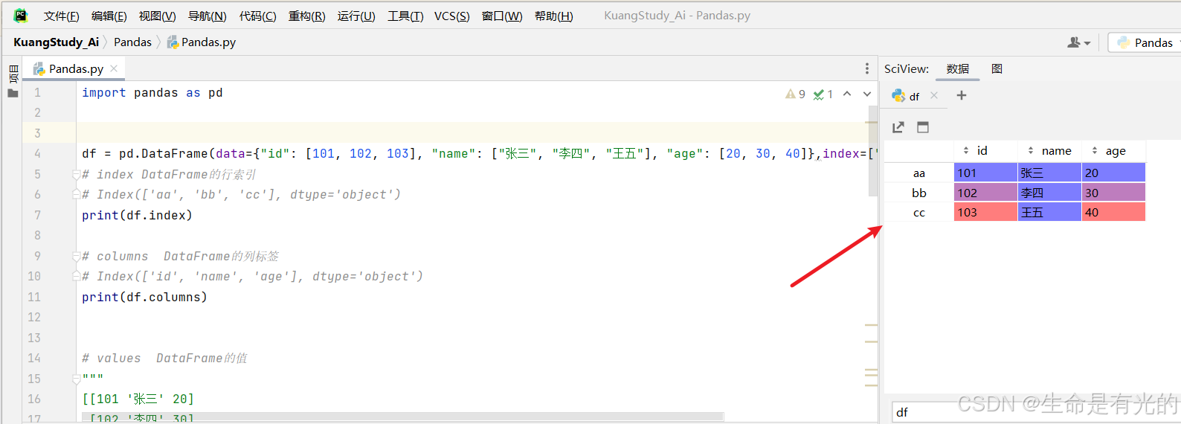
Task: Open the Project tool window sidebar button
Action: tap(13, 73)
